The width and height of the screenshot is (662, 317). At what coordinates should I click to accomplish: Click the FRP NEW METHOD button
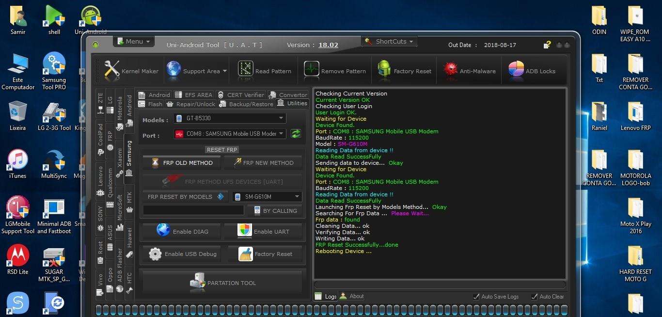click(x=263, y=163)
